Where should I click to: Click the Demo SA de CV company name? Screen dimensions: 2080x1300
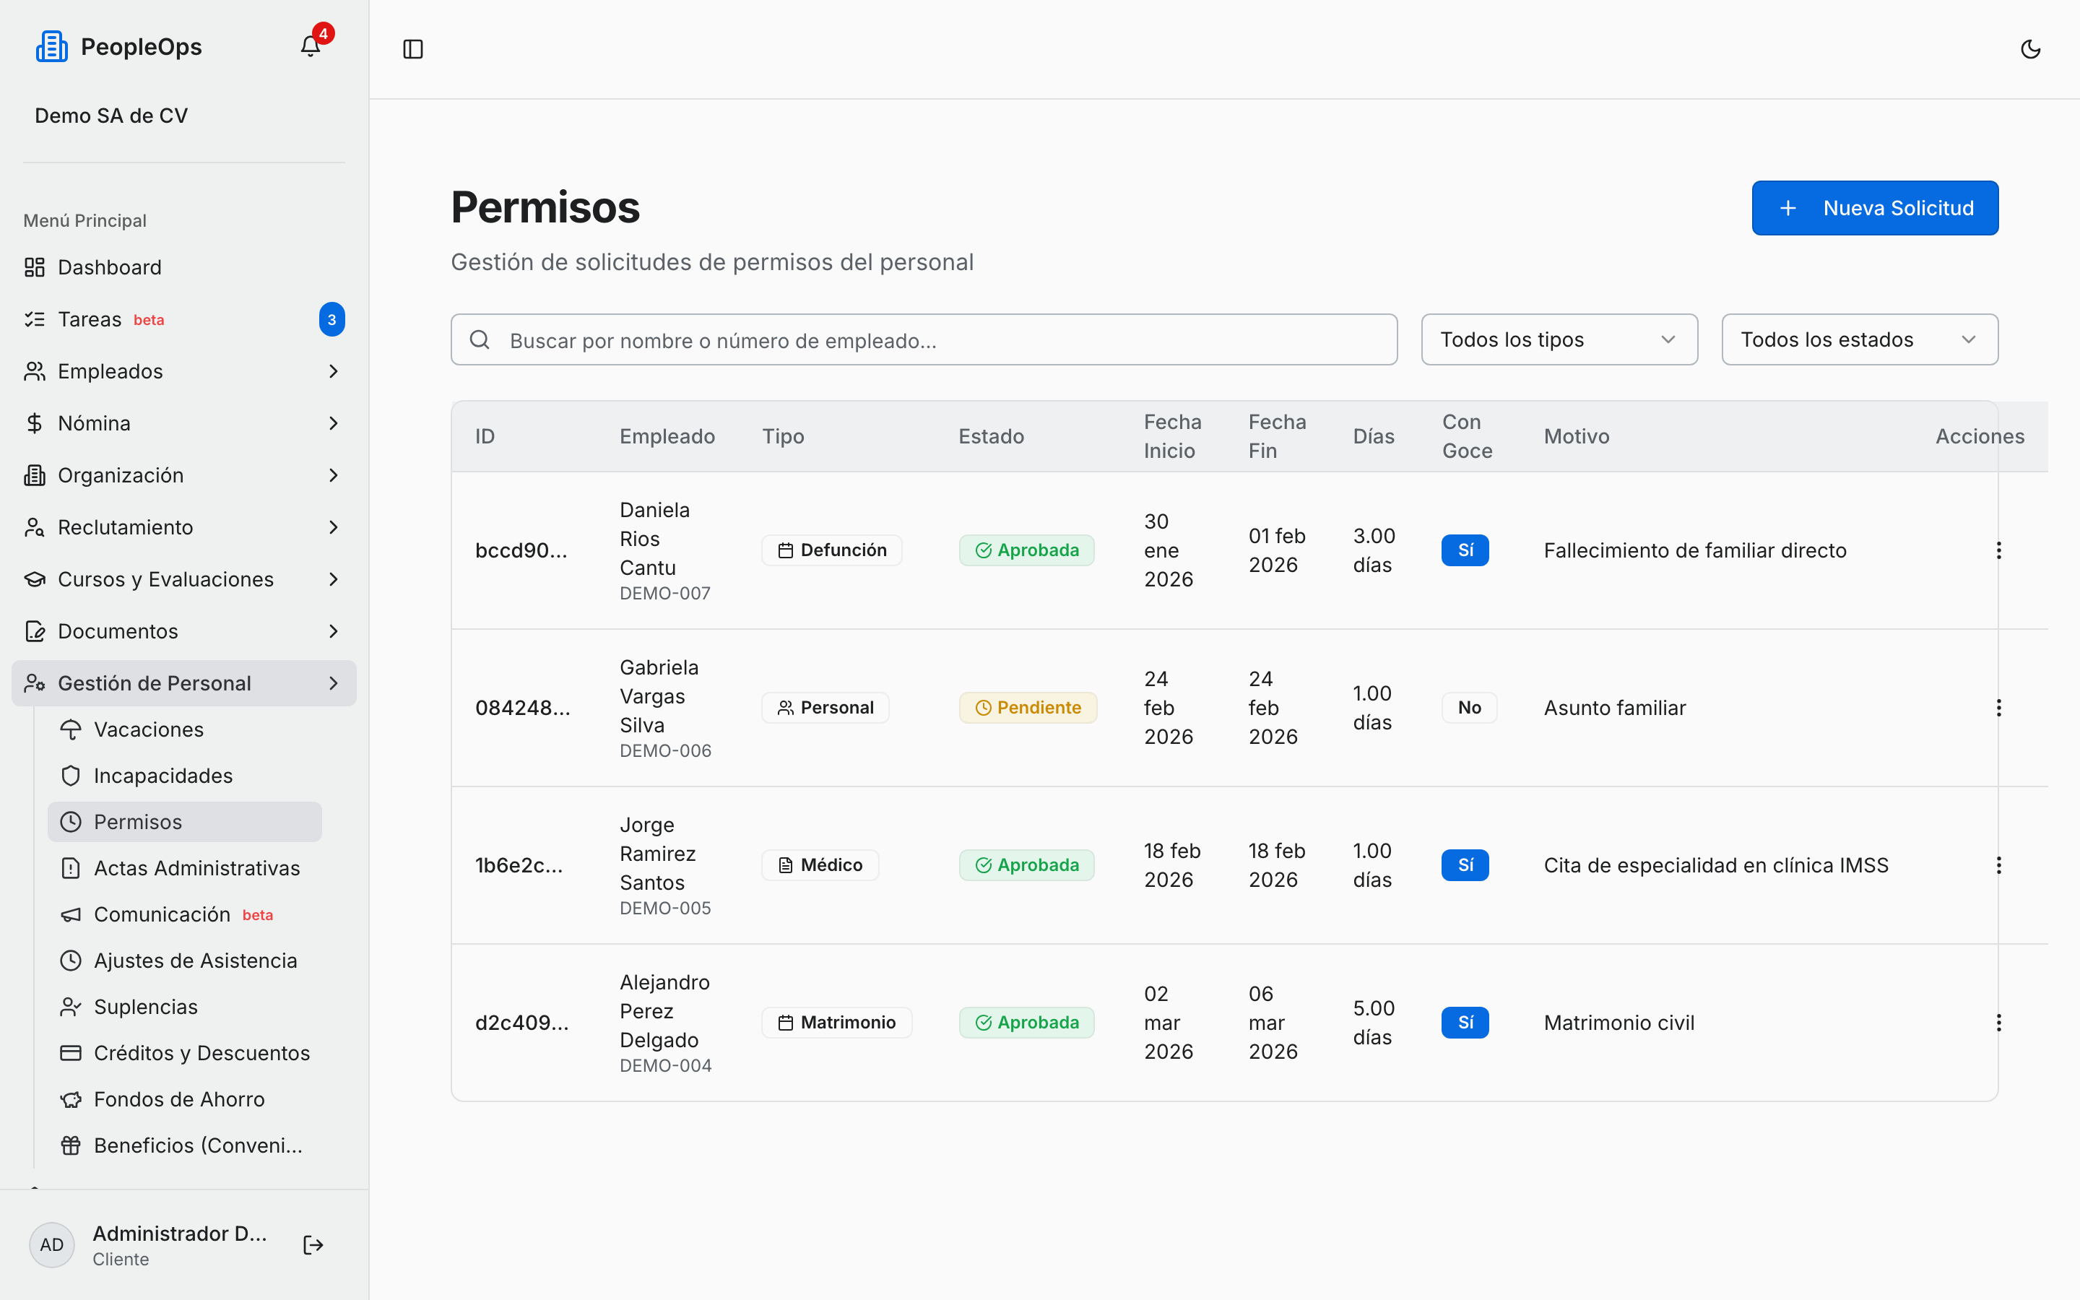(111, 116)
